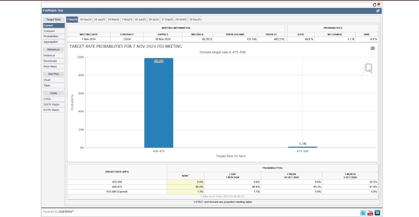
Task: Click the NOW column header
Action: pyautogui.click(x=185, y=176)
